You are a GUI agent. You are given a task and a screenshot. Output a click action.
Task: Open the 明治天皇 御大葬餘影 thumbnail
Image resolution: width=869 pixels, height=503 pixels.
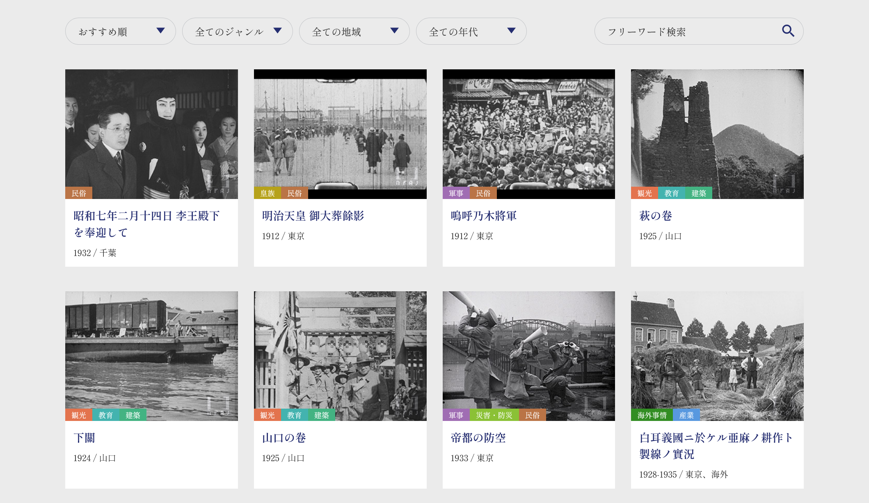(x=340, y=133)
